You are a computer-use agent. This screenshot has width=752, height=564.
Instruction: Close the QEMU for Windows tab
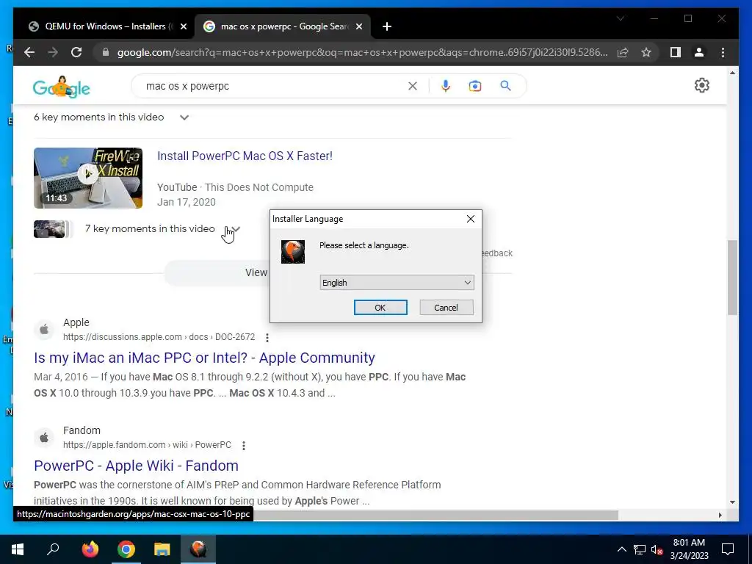click(183, 26)
